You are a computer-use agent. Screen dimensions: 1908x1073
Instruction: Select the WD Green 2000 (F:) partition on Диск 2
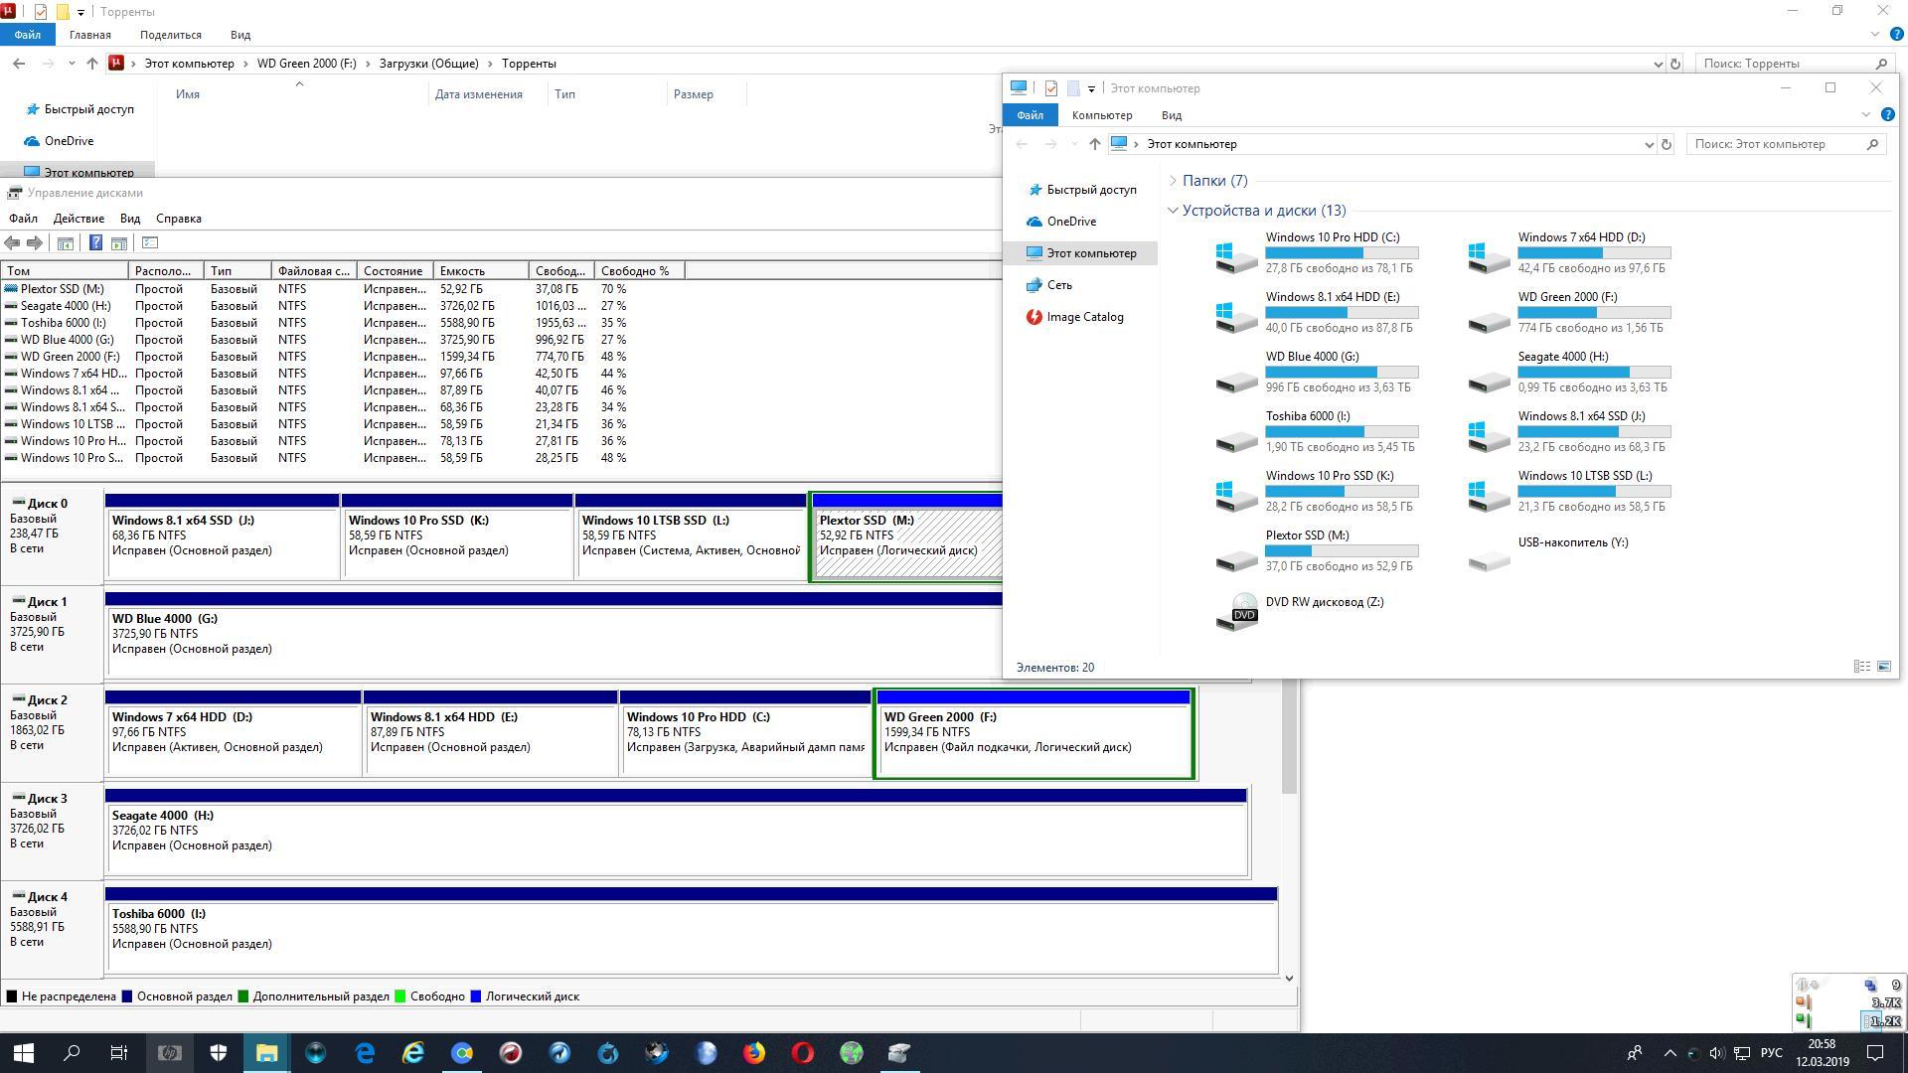[x=1033, y=734]
